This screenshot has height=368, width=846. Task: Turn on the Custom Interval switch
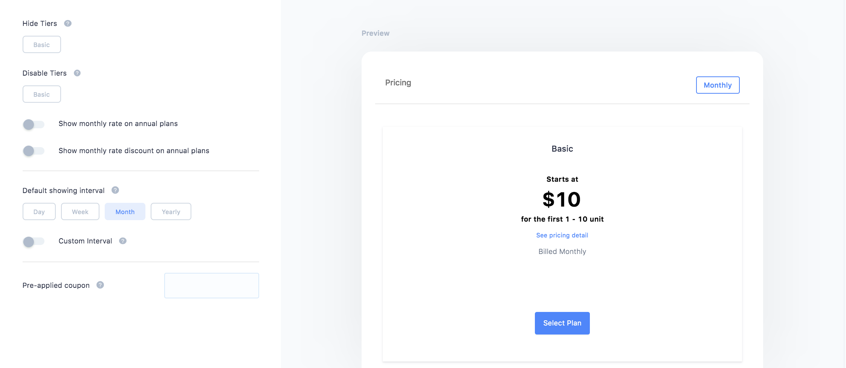34,242
